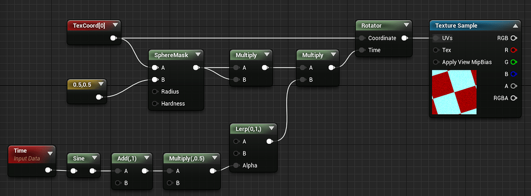Toggle the Time node dropdown arrow
Viewport: 531px width, 196px height.
tap(50, 154)
